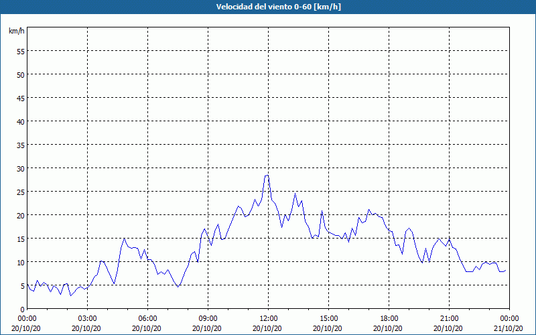Select the "09:00" time label

208,319
